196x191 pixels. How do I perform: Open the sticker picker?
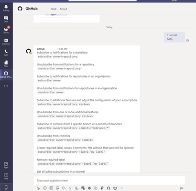pos(57,188)
